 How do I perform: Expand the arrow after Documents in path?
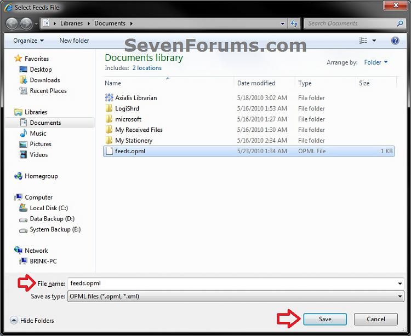(132, 24)
